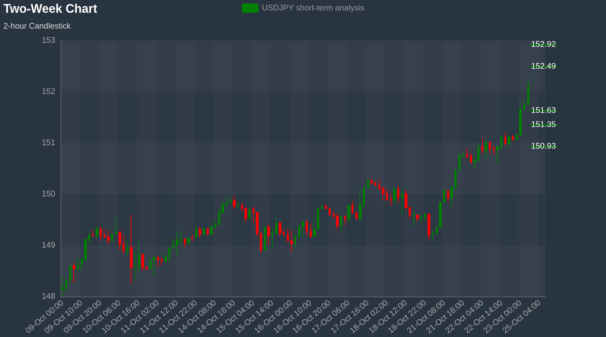Select the 152.49 price level label
Screen dimensions: 606x337
pos(543,66)
